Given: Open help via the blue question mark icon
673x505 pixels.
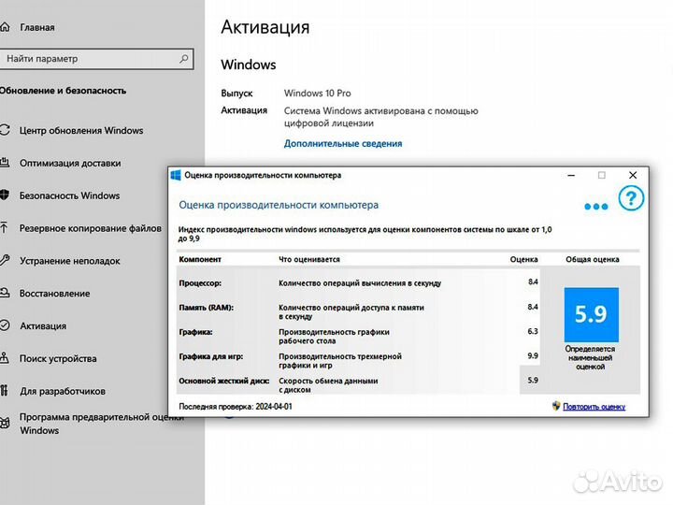Looking at the screenshot, I should 632,198.
